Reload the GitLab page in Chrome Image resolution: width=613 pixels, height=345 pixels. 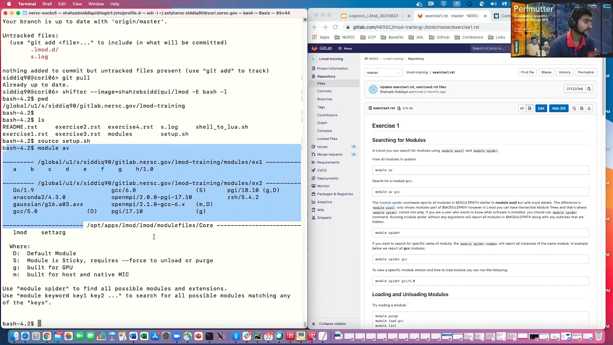pos(335,27)
